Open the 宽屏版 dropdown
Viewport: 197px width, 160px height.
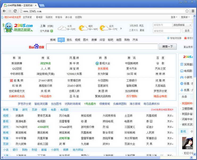(185, 17)
